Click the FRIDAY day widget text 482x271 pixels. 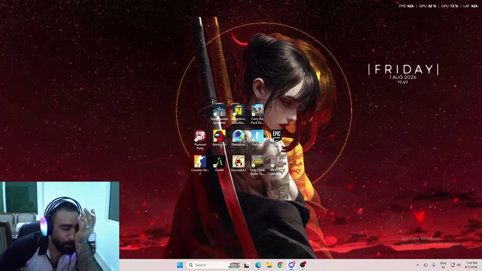403,69
